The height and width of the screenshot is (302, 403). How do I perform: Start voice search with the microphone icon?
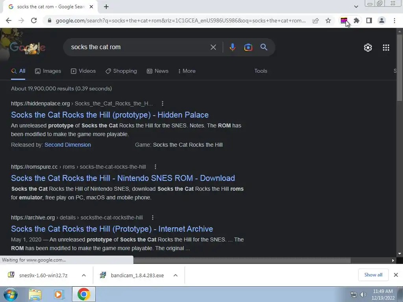(232, 47)
